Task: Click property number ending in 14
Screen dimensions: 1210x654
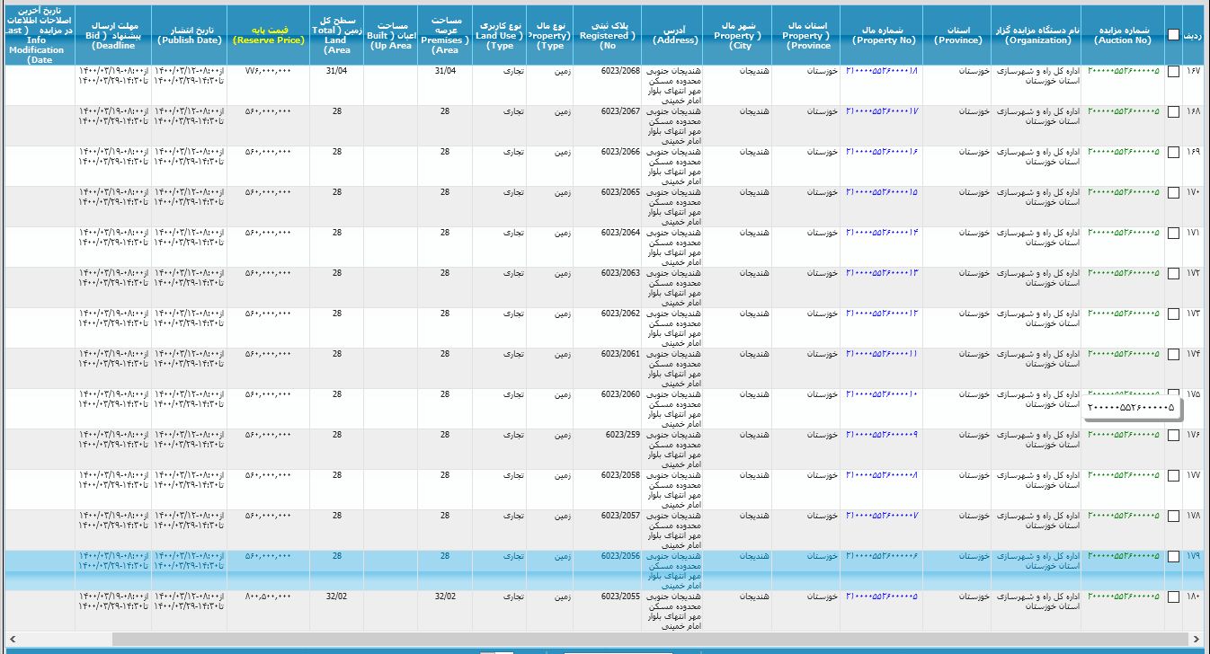Action: tap(882, 233)
